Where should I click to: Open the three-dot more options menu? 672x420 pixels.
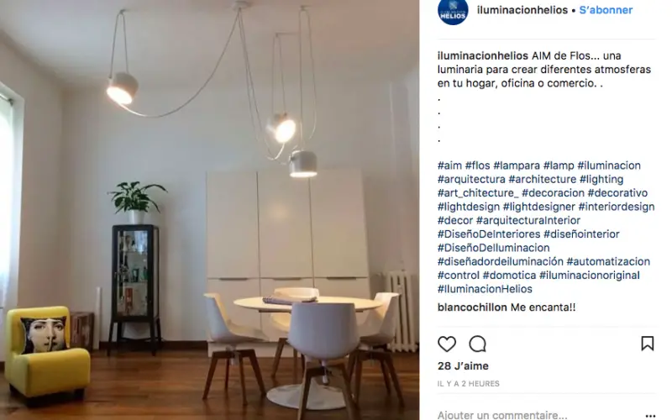650,416
